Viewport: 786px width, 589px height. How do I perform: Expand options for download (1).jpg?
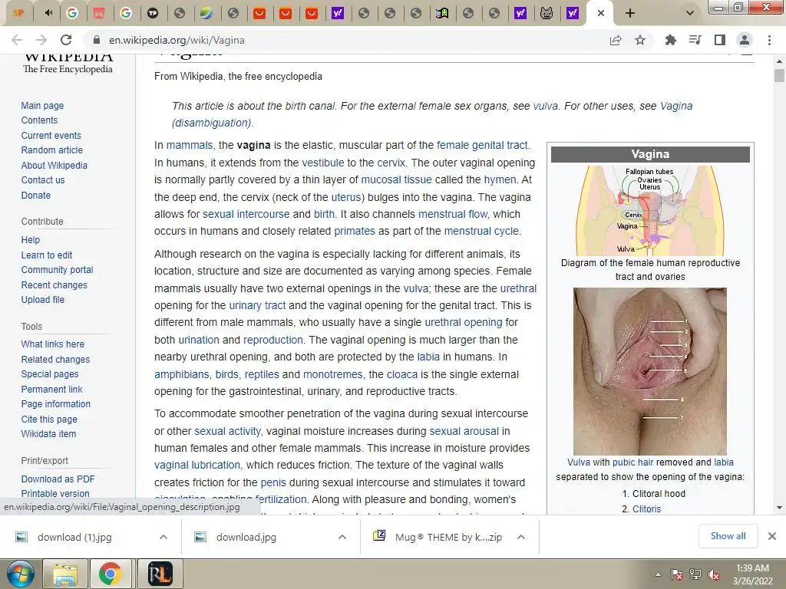163,537
